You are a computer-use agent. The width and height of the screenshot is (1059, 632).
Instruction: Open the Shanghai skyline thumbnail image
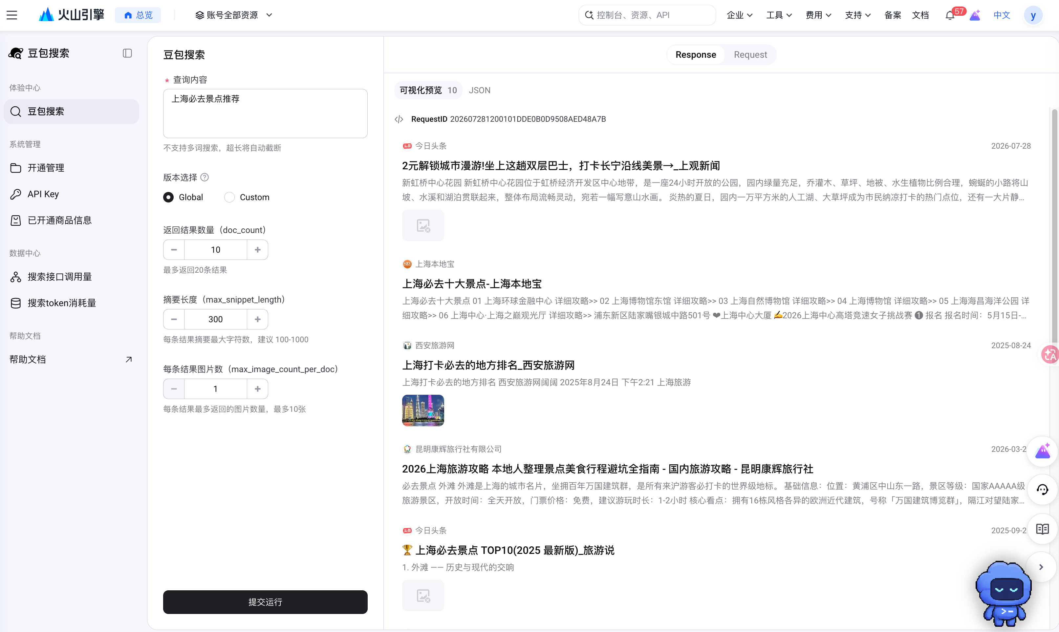[x=423, y=411]
